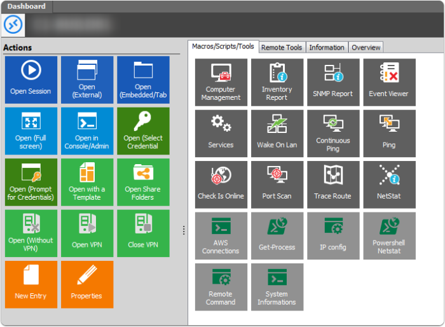Click the Close VPN tile

point(143,233)
